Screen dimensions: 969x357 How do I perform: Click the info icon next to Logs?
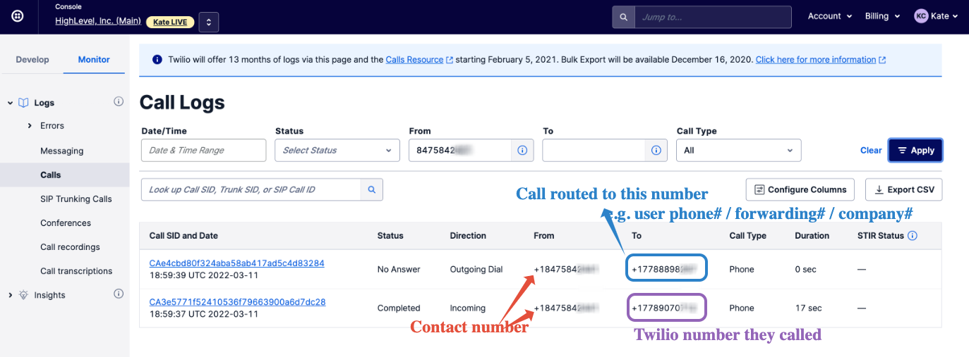(x=119, y=102)
